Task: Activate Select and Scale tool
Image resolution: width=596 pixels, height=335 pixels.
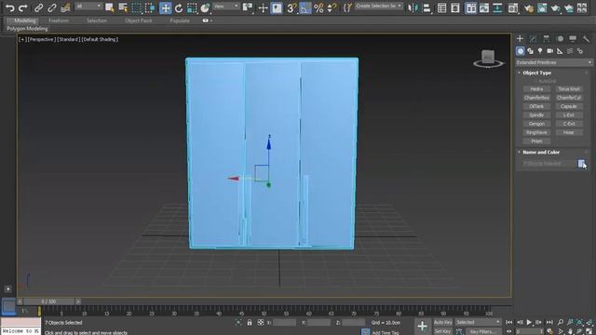Action: [192, 7]
